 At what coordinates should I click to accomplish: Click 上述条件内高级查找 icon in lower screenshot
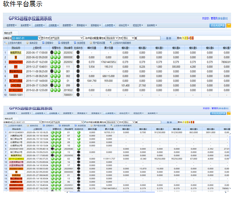[111, 125]
